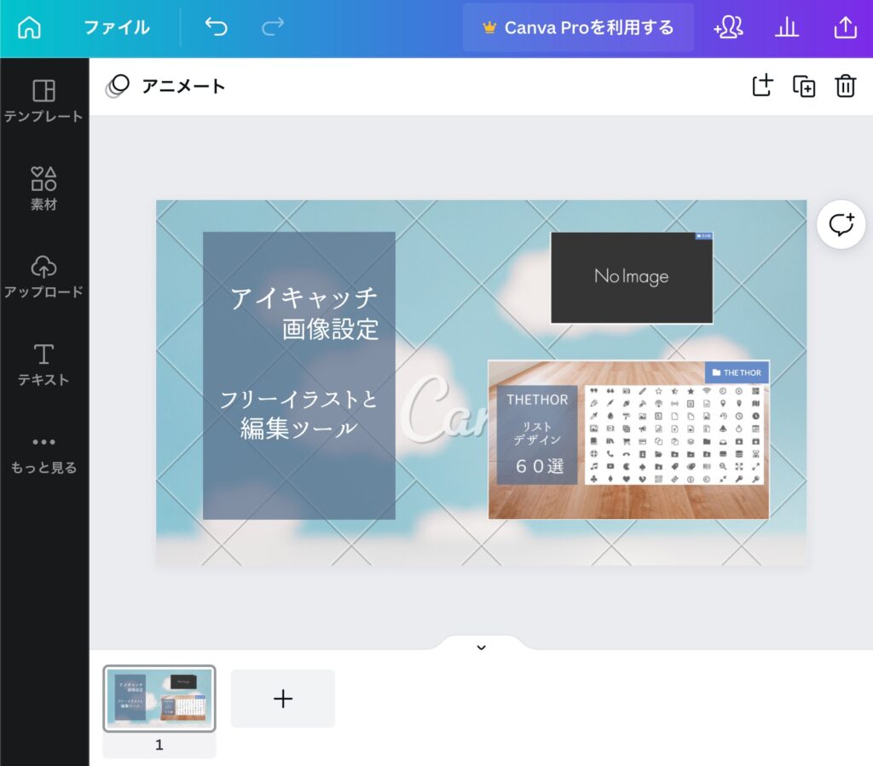The width and height of the screenshot is (873, 766).
Task: Collapse the page thumbnail strip chevron
Action: [x=482, y=647]
